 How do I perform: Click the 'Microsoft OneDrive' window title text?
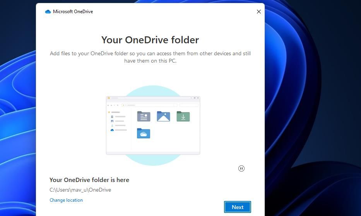73,12
